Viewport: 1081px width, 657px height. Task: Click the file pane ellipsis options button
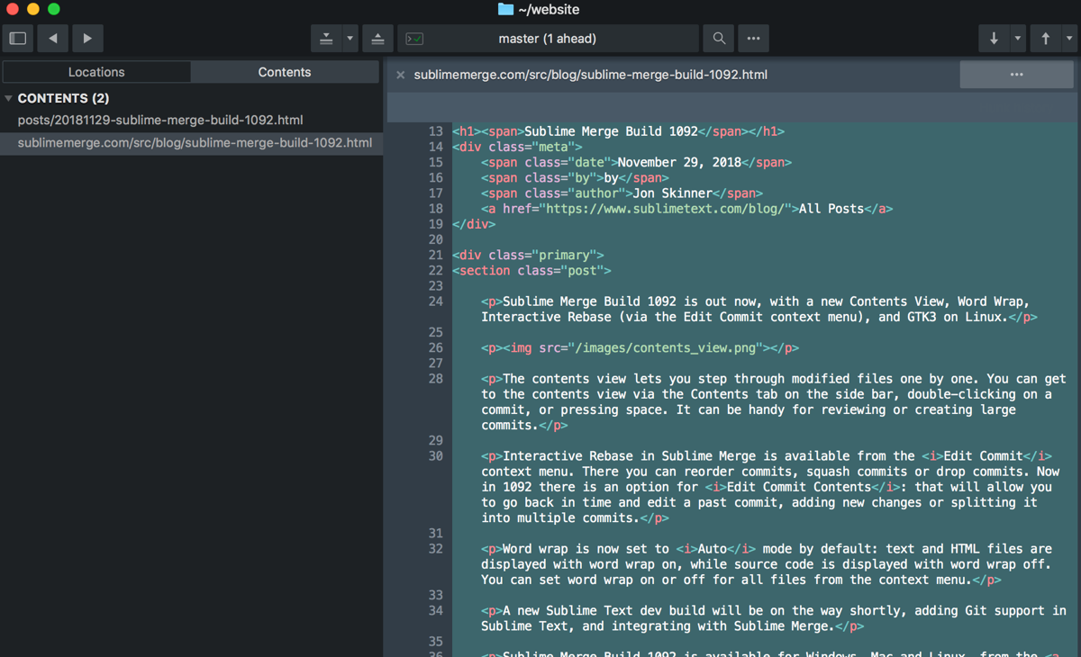[1016, 74]
